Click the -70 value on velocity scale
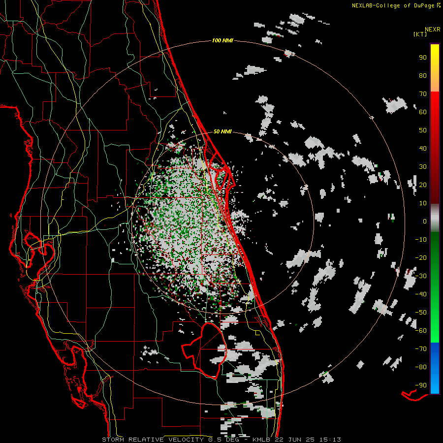The height and width of the screenshot is (443, 443). pos(421,349)
